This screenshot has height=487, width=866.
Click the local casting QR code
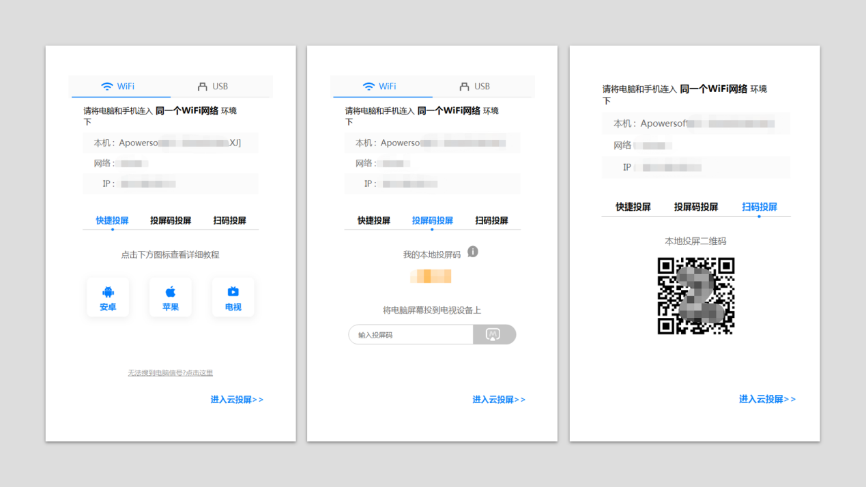tap(696, 295)
